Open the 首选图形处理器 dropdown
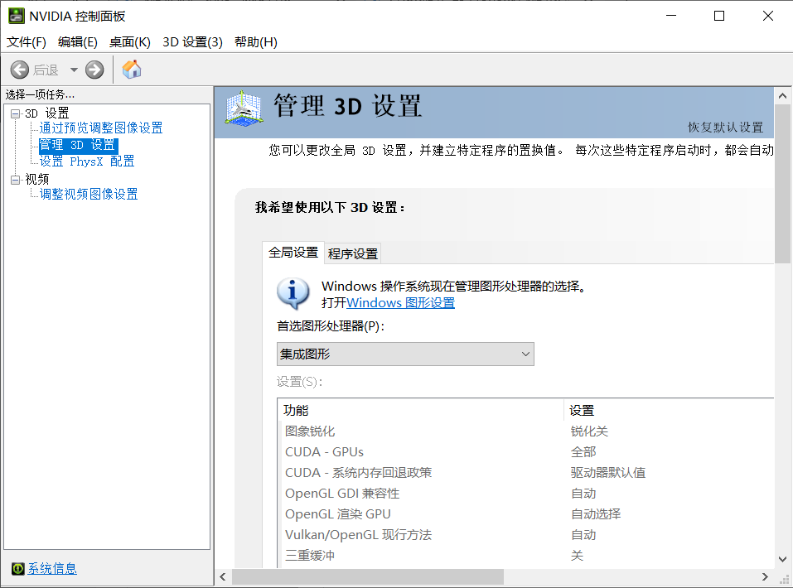 405,354
